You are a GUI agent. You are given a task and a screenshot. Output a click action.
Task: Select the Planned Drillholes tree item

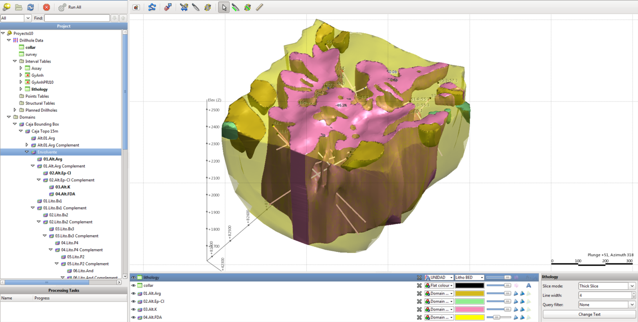(x=41, y=110)
